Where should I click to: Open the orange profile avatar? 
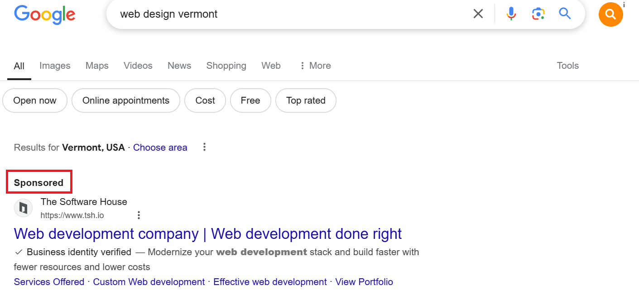pyautogui.click(x=610, y=14)
